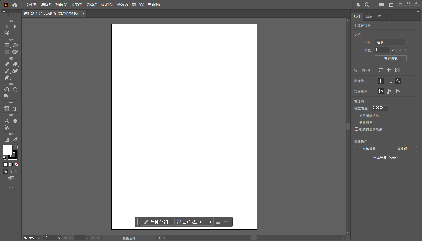Enable the 缩放圆角 checkbox
The width and height of the screenshot is (422, 241).
357,122
